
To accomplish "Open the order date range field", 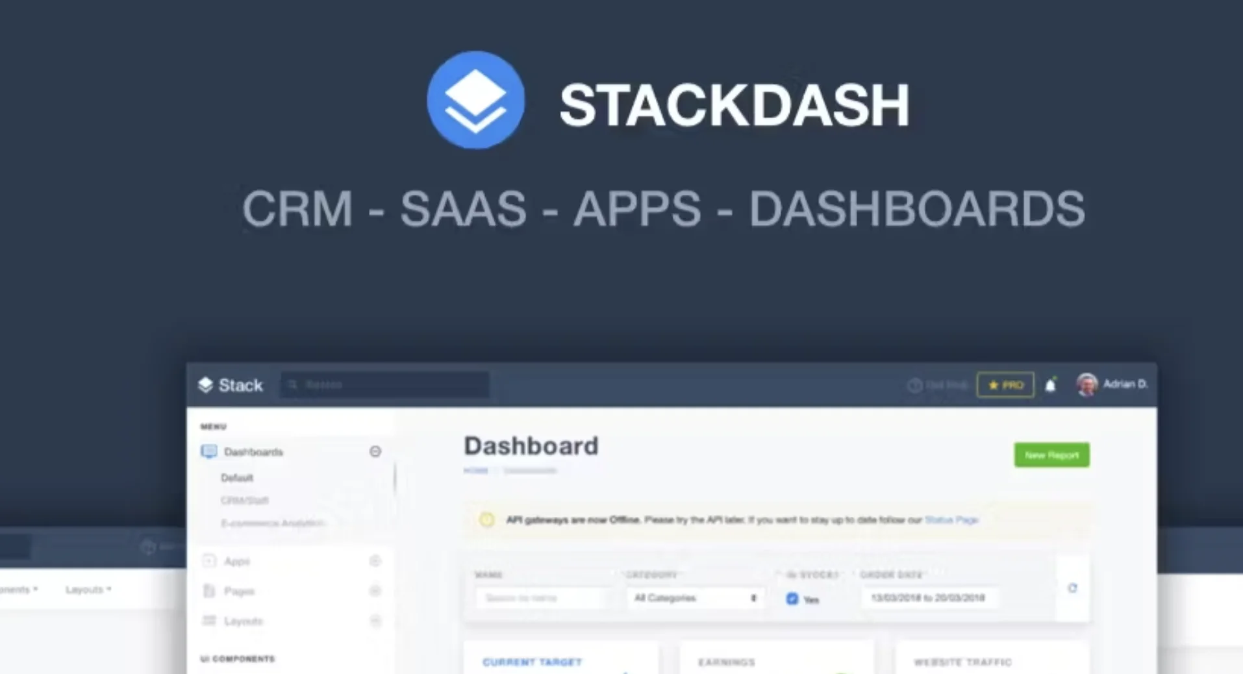I will 929,598.
